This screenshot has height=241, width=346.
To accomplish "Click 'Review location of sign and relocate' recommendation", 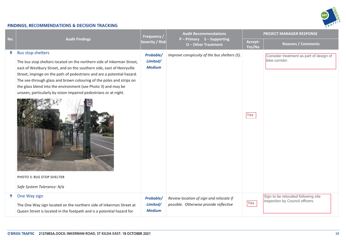I will pyautogui.click(x=201, y=201).
